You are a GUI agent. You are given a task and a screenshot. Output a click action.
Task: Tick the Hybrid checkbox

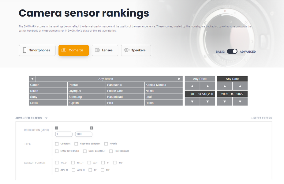[x=106, y=144]
